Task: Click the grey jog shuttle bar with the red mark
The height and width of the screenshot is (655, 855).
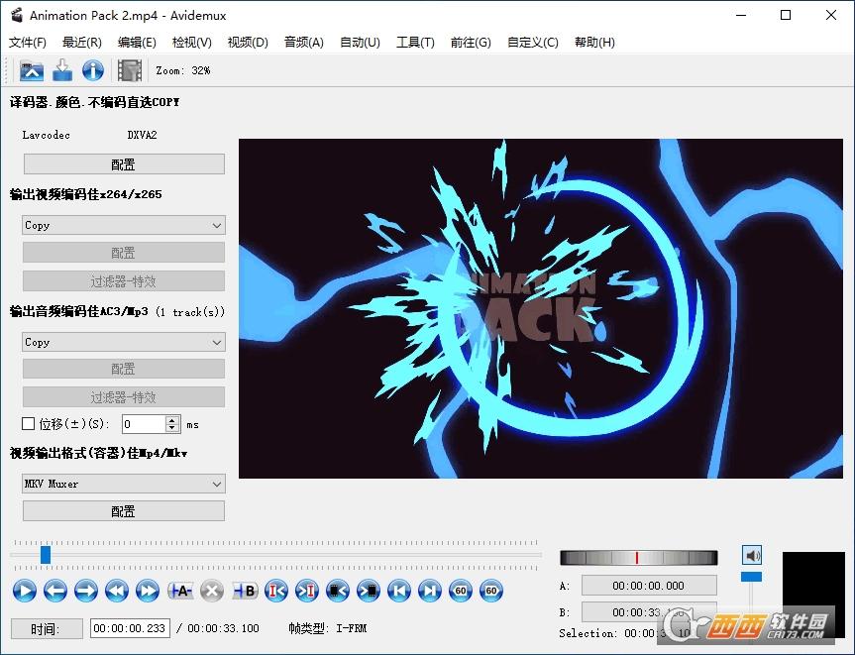Action: point(638,557)
